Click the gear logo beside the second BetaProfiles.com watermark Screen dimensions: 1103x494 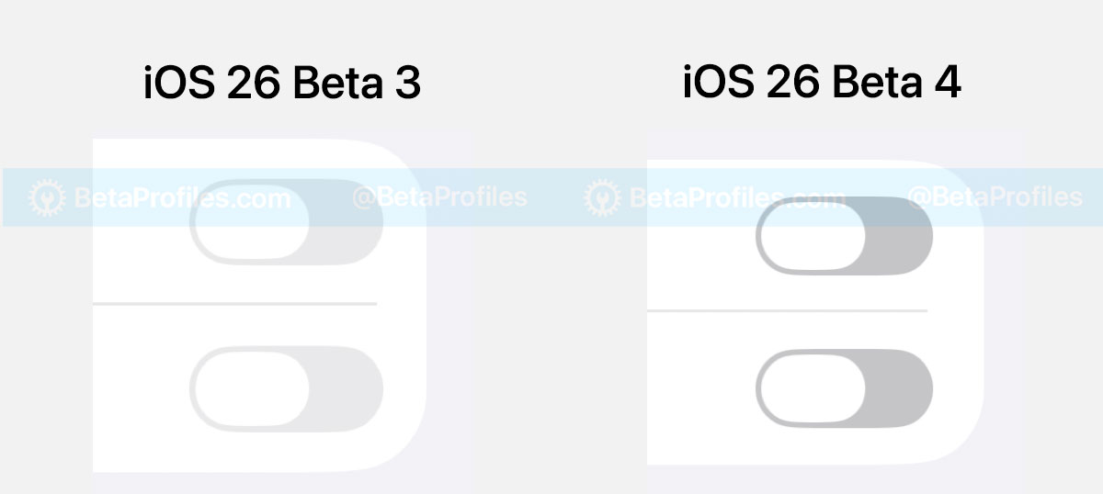click(603, 197)
